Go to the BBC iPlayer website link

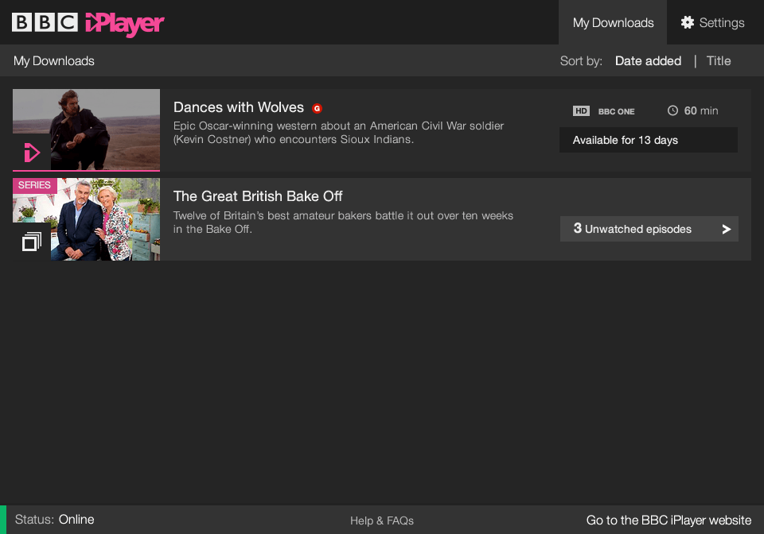point(668,520)
